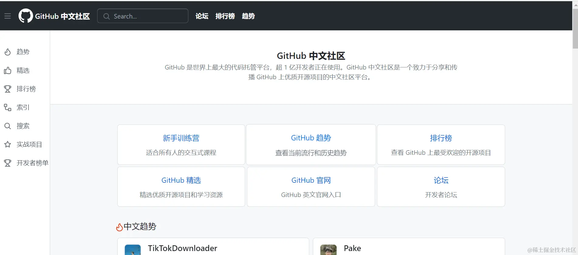Click the thumbs-up icon beside 精选
Viewport: 578px width, 255px height.
(x=8, y=70)
